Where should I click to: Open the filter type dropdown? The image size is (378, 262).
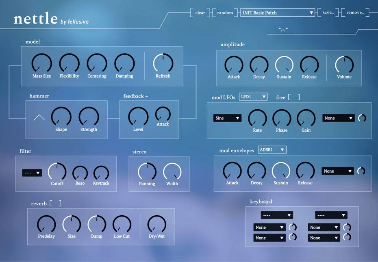[32, 173]
